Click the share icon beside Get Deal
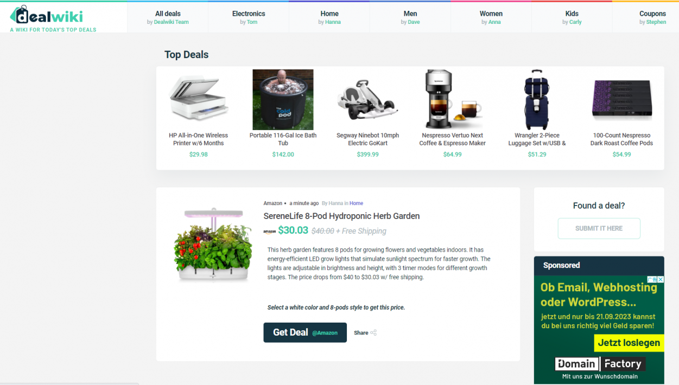 click(x=373, y=333)
